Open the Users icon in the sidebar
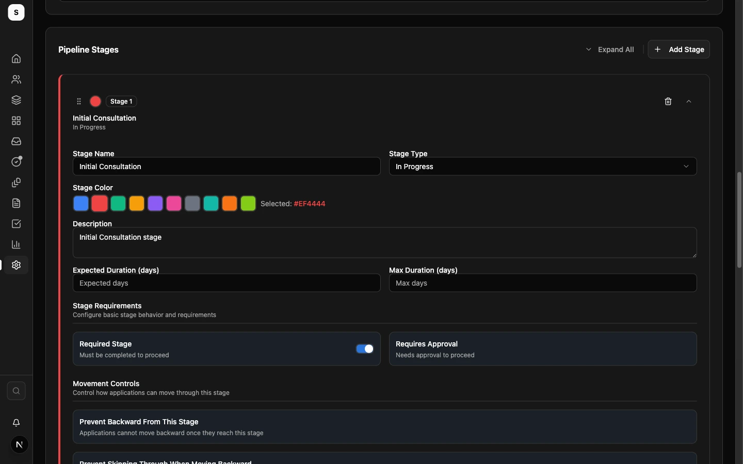Viewport: 743px width, 464px height. (x=16, y=79)
